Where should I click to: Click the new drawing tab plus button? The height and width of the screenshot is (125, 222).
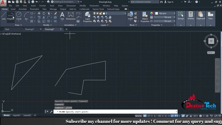tap(66, 29)
